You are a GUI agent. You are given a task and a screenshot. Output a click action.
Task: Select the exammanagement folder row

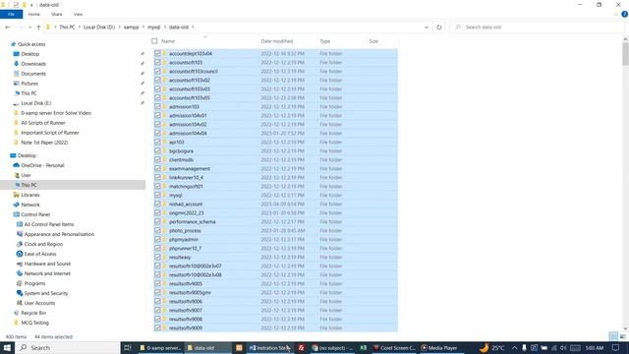click(275, 168)
